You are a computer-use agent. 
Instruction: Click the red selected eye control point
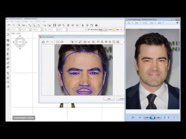click(x=89, y=73)
